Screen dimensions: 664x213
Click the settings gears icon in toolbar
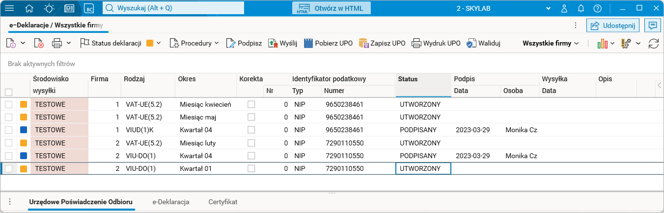tap(626, 44)
